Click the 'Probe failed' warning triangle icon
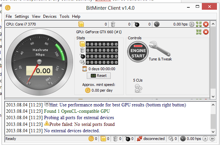 point(46,123)
